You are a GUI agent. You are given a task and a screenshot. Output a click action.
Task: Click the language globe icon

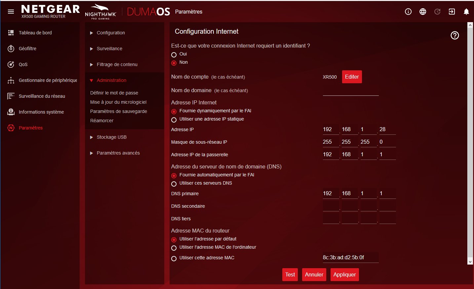pos(422,12)
